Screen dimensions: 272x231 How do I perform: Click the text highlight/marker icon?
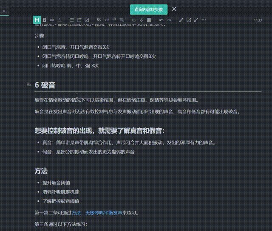(x=59, y=20)
